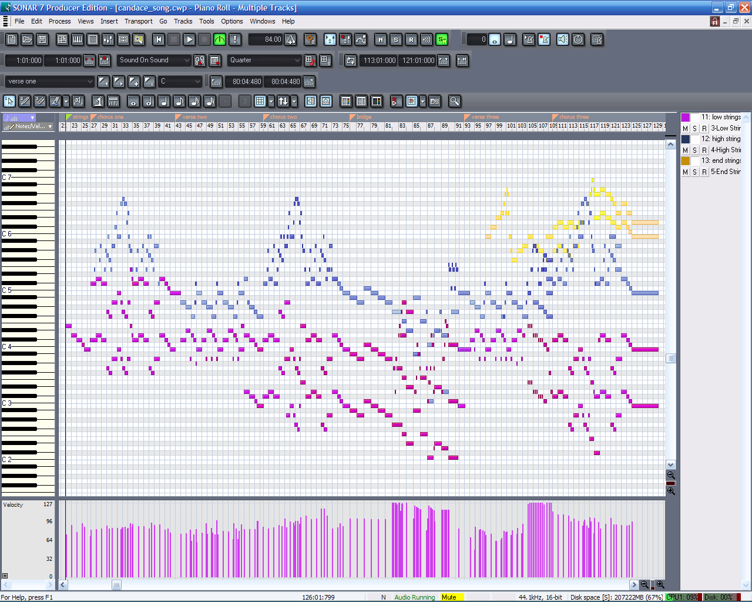Viewport: 752px width, 602px height.
Task: Open the Transport menu
Action: [x=139, y=21]
